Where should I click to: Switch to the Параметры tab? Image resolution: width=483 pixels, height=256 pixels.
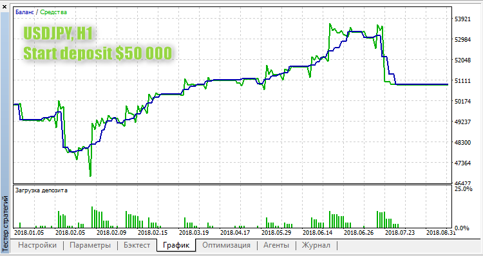(90, 245)
